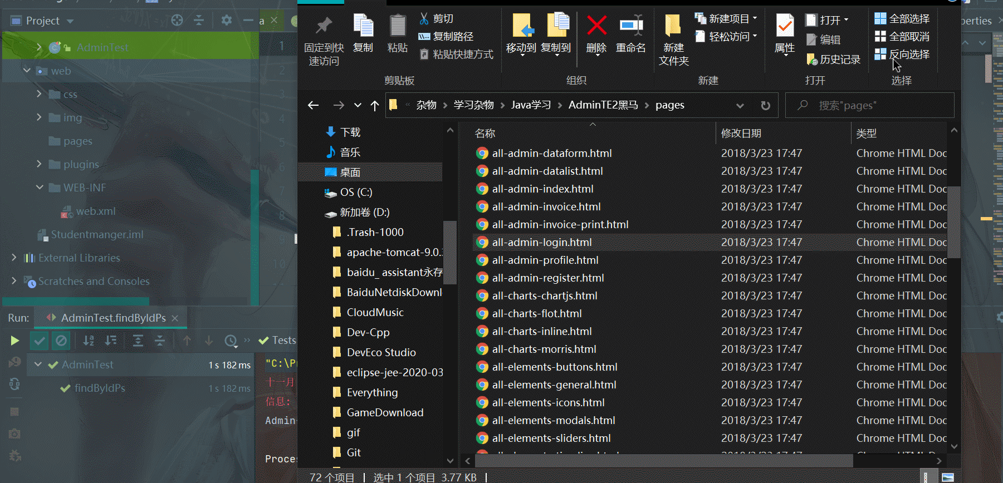Select all-elements-modals.html file
Screen dimensions: 1003x483
554,421
